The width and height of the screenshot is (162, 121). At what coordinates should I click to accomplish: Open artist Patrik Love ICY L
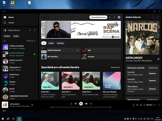[x=19, y=61]
